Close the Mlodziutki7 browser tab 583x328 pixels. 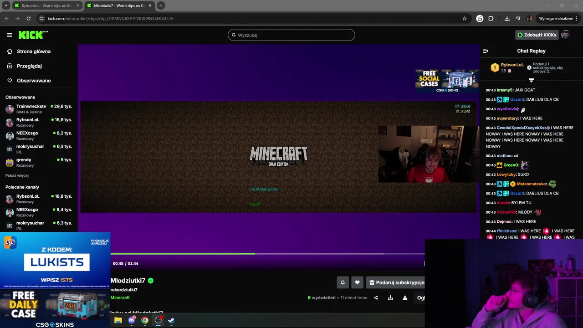(149, 5)
